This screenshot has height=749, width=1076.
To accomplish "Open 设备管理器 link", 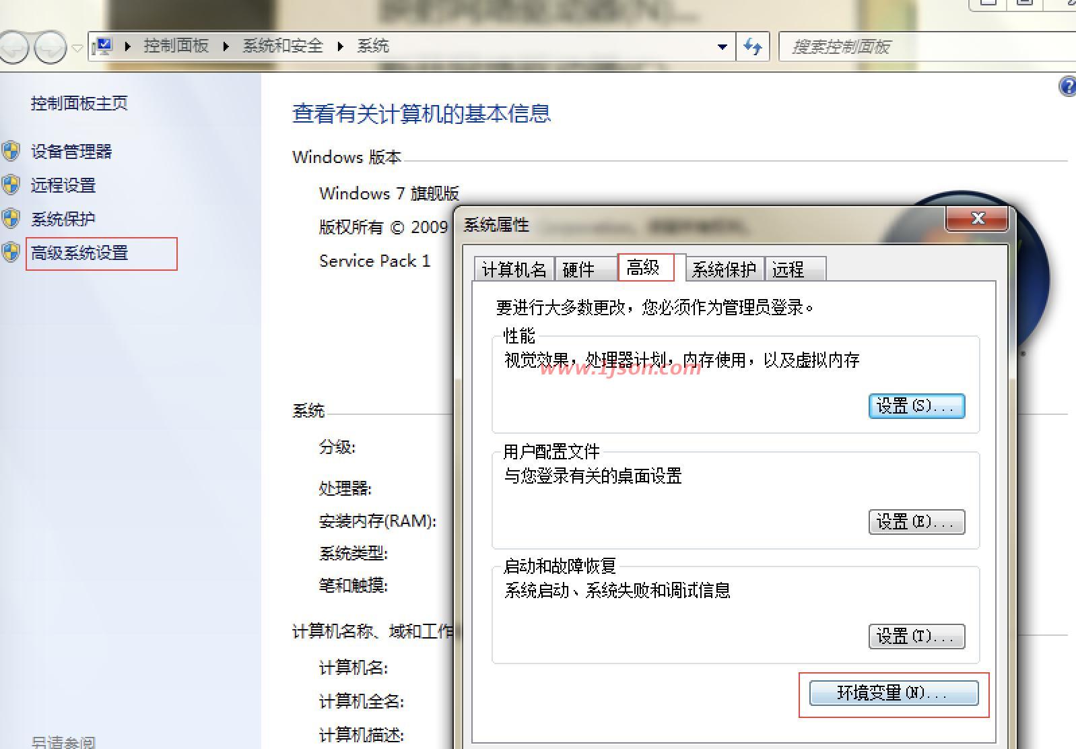I will pos(71,152).
